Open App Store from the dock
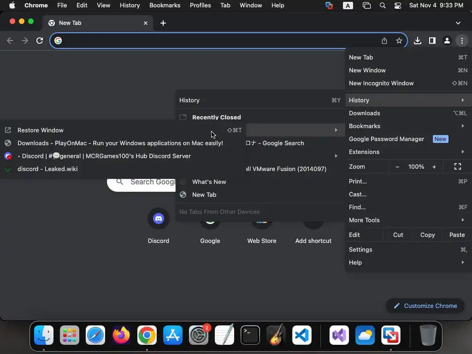 pyautogui.click(x=173, y=335)
